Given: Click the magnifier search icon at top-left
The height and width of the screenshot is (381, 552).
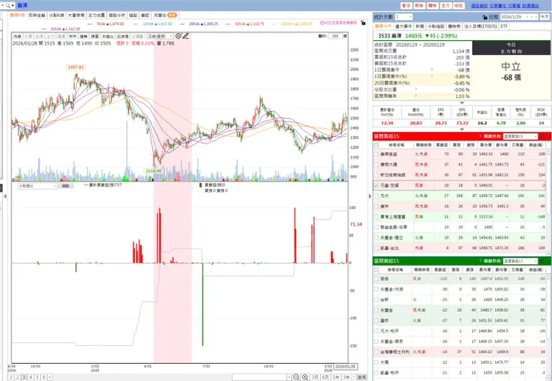Looking at the screenshot, I should pos(7,5).
